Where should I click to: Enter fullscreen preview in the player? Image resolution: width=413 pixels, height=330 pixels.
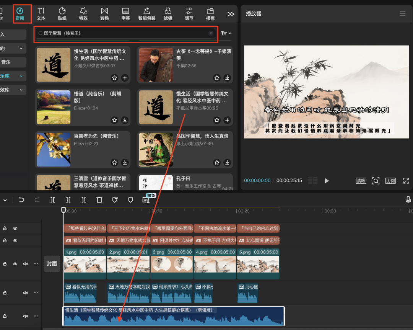coord(406,181)
